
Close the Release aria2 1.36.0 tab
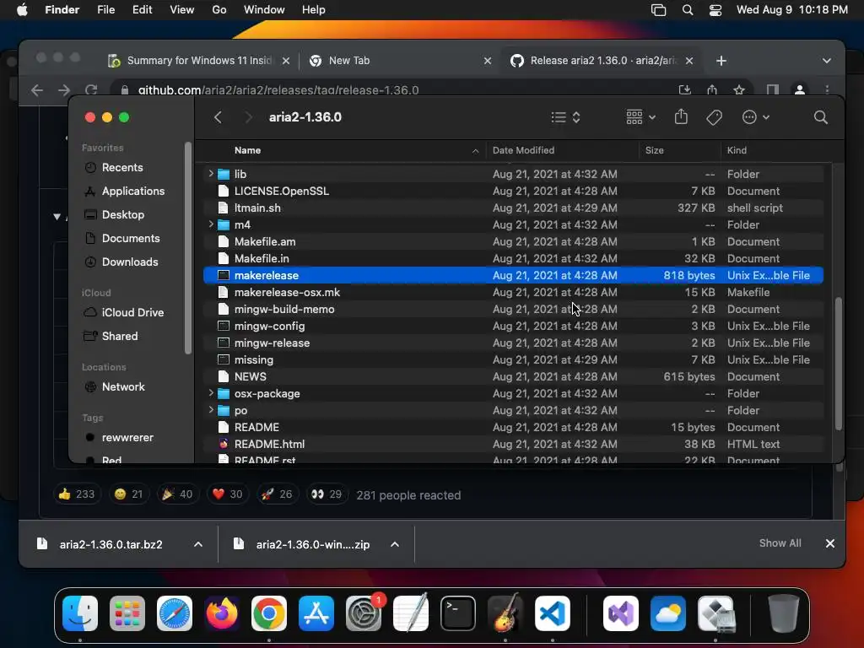point(689,61)
